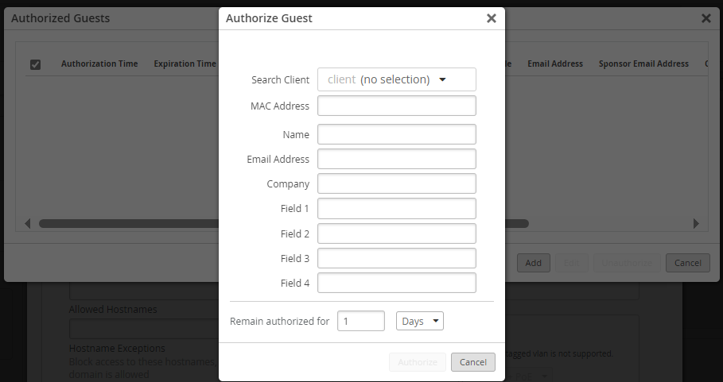The width and height of the screenshot is (723, 382).
Task: Select the Company input box
Action: pos(396,183)
